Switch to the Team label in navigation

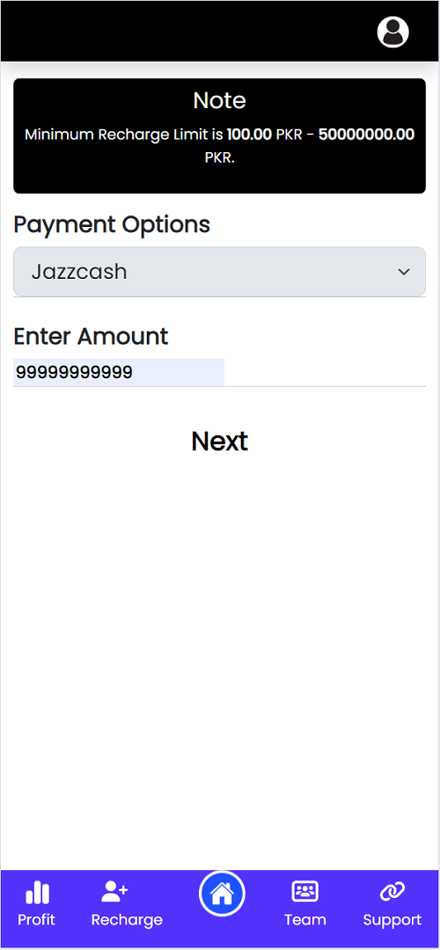pyautogui.click(x=304, y=920)
